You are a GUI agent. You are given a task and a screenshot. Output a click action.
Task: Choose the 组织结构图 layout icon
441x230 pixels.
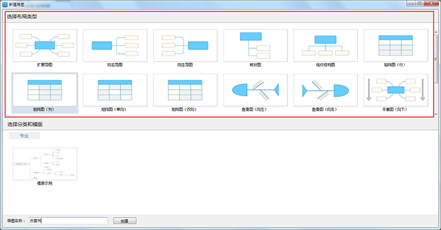click(326, 46)
